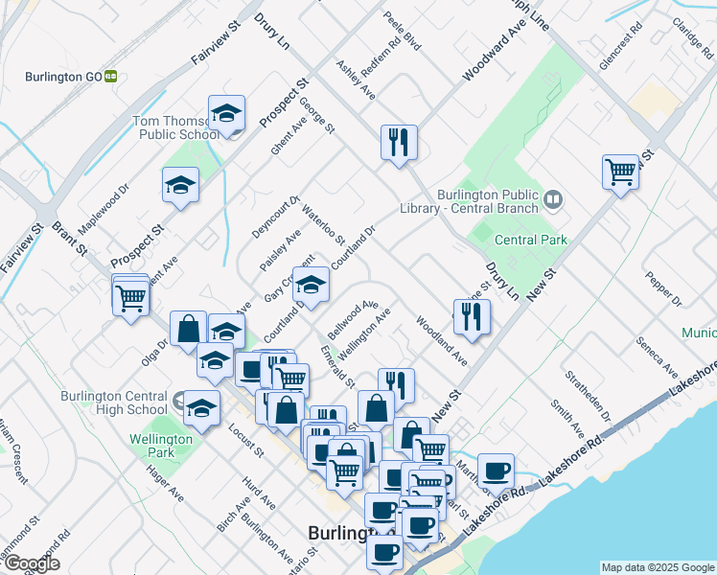
Task: Select the bottom-most coffee cup marker below Burlington label
Action: pos(385,555)
